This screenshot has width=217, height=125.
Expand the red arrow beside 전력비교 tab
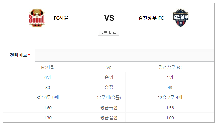29,55
